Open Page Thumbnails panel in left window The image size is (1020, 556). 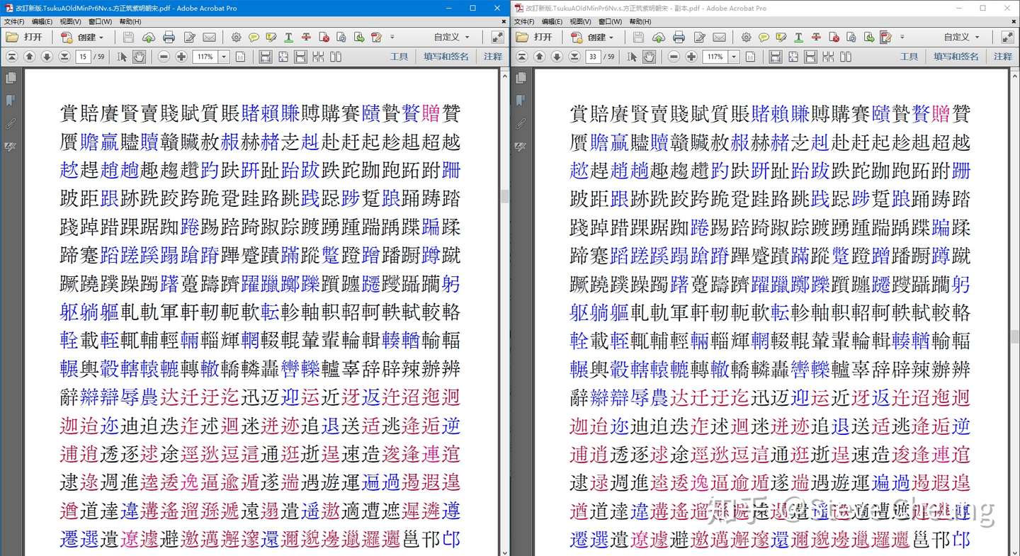pos(11,78)
